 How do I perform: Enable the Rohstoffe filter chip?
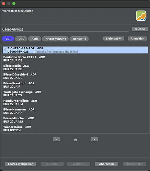[79, 39]
